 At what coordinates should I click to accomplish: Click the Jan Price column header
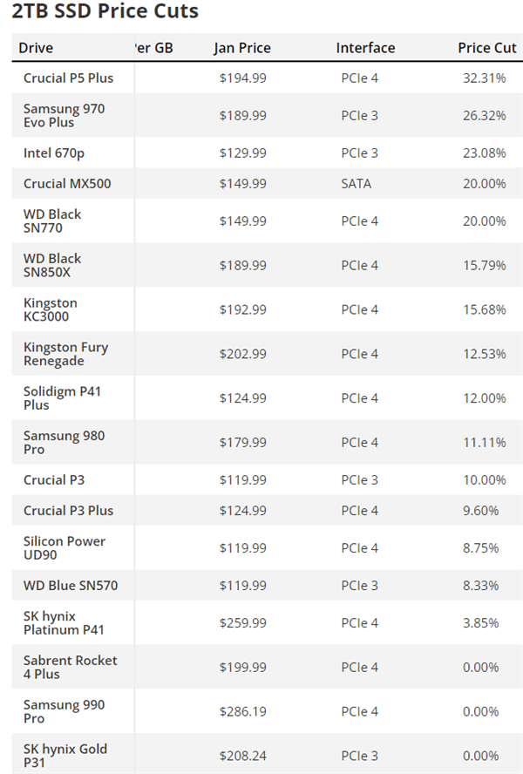point(242,48)
